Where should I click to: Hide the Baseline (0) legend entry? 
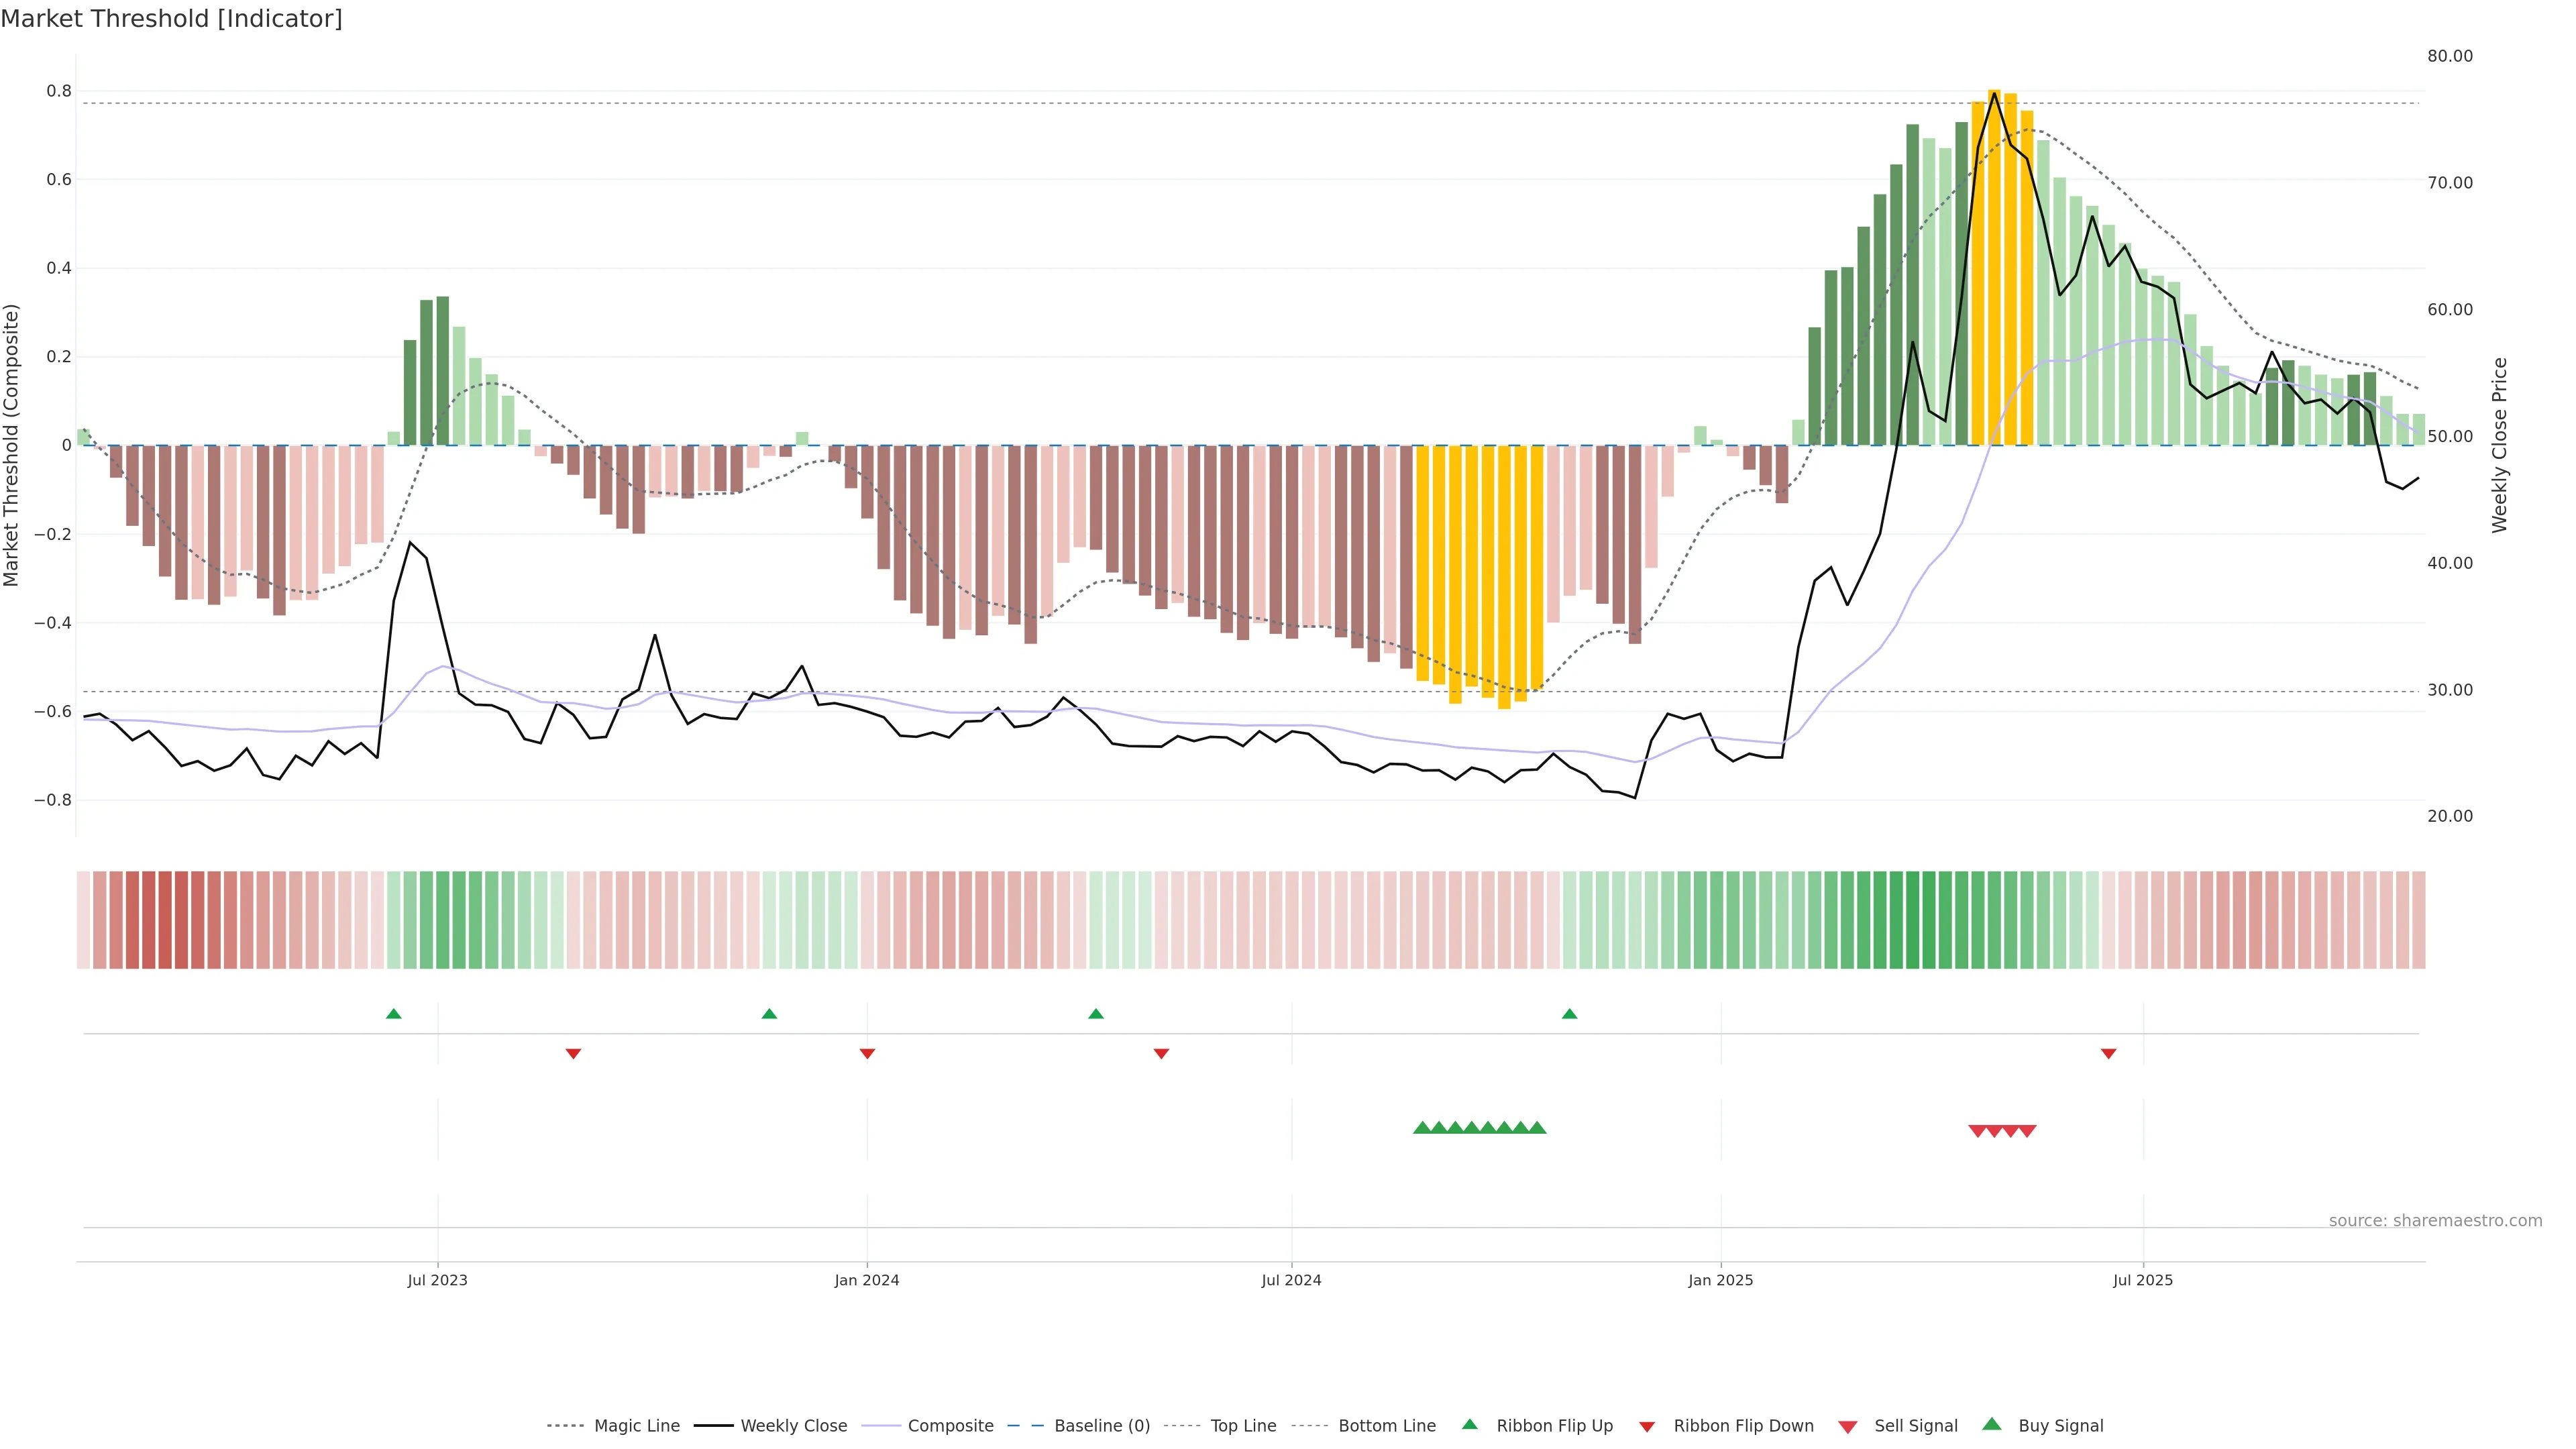coord(1101,1426)
